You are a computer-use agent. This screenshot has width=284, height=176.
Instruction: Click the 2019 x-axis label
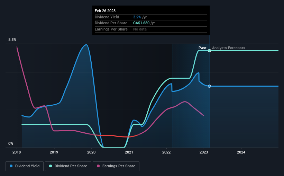pyautogui.click(x=54, y=152)
